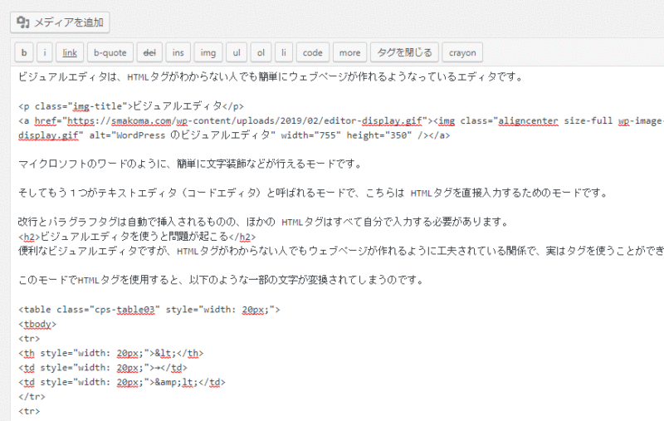Screen dimensions: 664x421
Task: Click the i italic quicktag button
Action: [x=45, y=52]
